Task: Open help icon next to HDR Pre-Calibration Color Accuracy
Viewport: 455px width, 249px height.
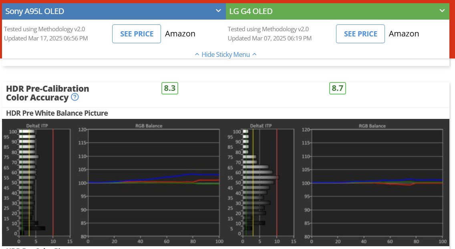Action: pos(75,97)
